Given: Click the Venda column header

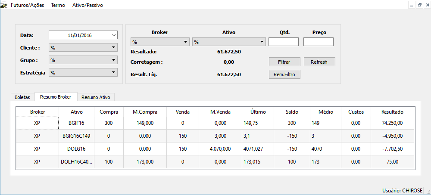Looking at the screenshot, I should click(x=183, y=112).
